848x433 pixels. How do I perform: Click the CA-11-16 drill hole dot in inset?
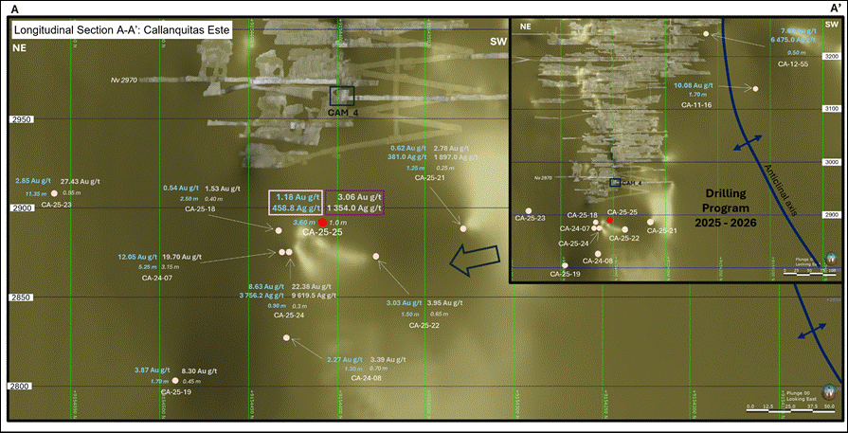(x=755, y=88)
